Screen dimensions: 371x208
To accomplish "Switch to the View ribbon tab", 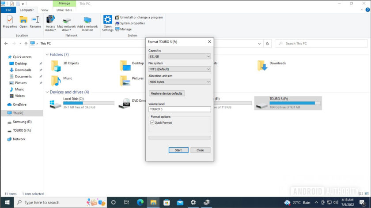I will click(x=45, y=10).
